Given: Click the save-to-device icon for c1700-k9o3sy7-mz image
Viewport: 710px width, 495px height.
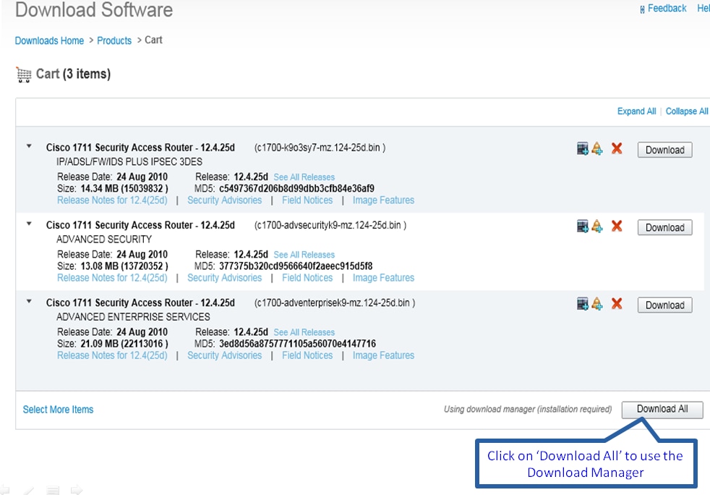Looking at the screenshot, I should (582, 148).
